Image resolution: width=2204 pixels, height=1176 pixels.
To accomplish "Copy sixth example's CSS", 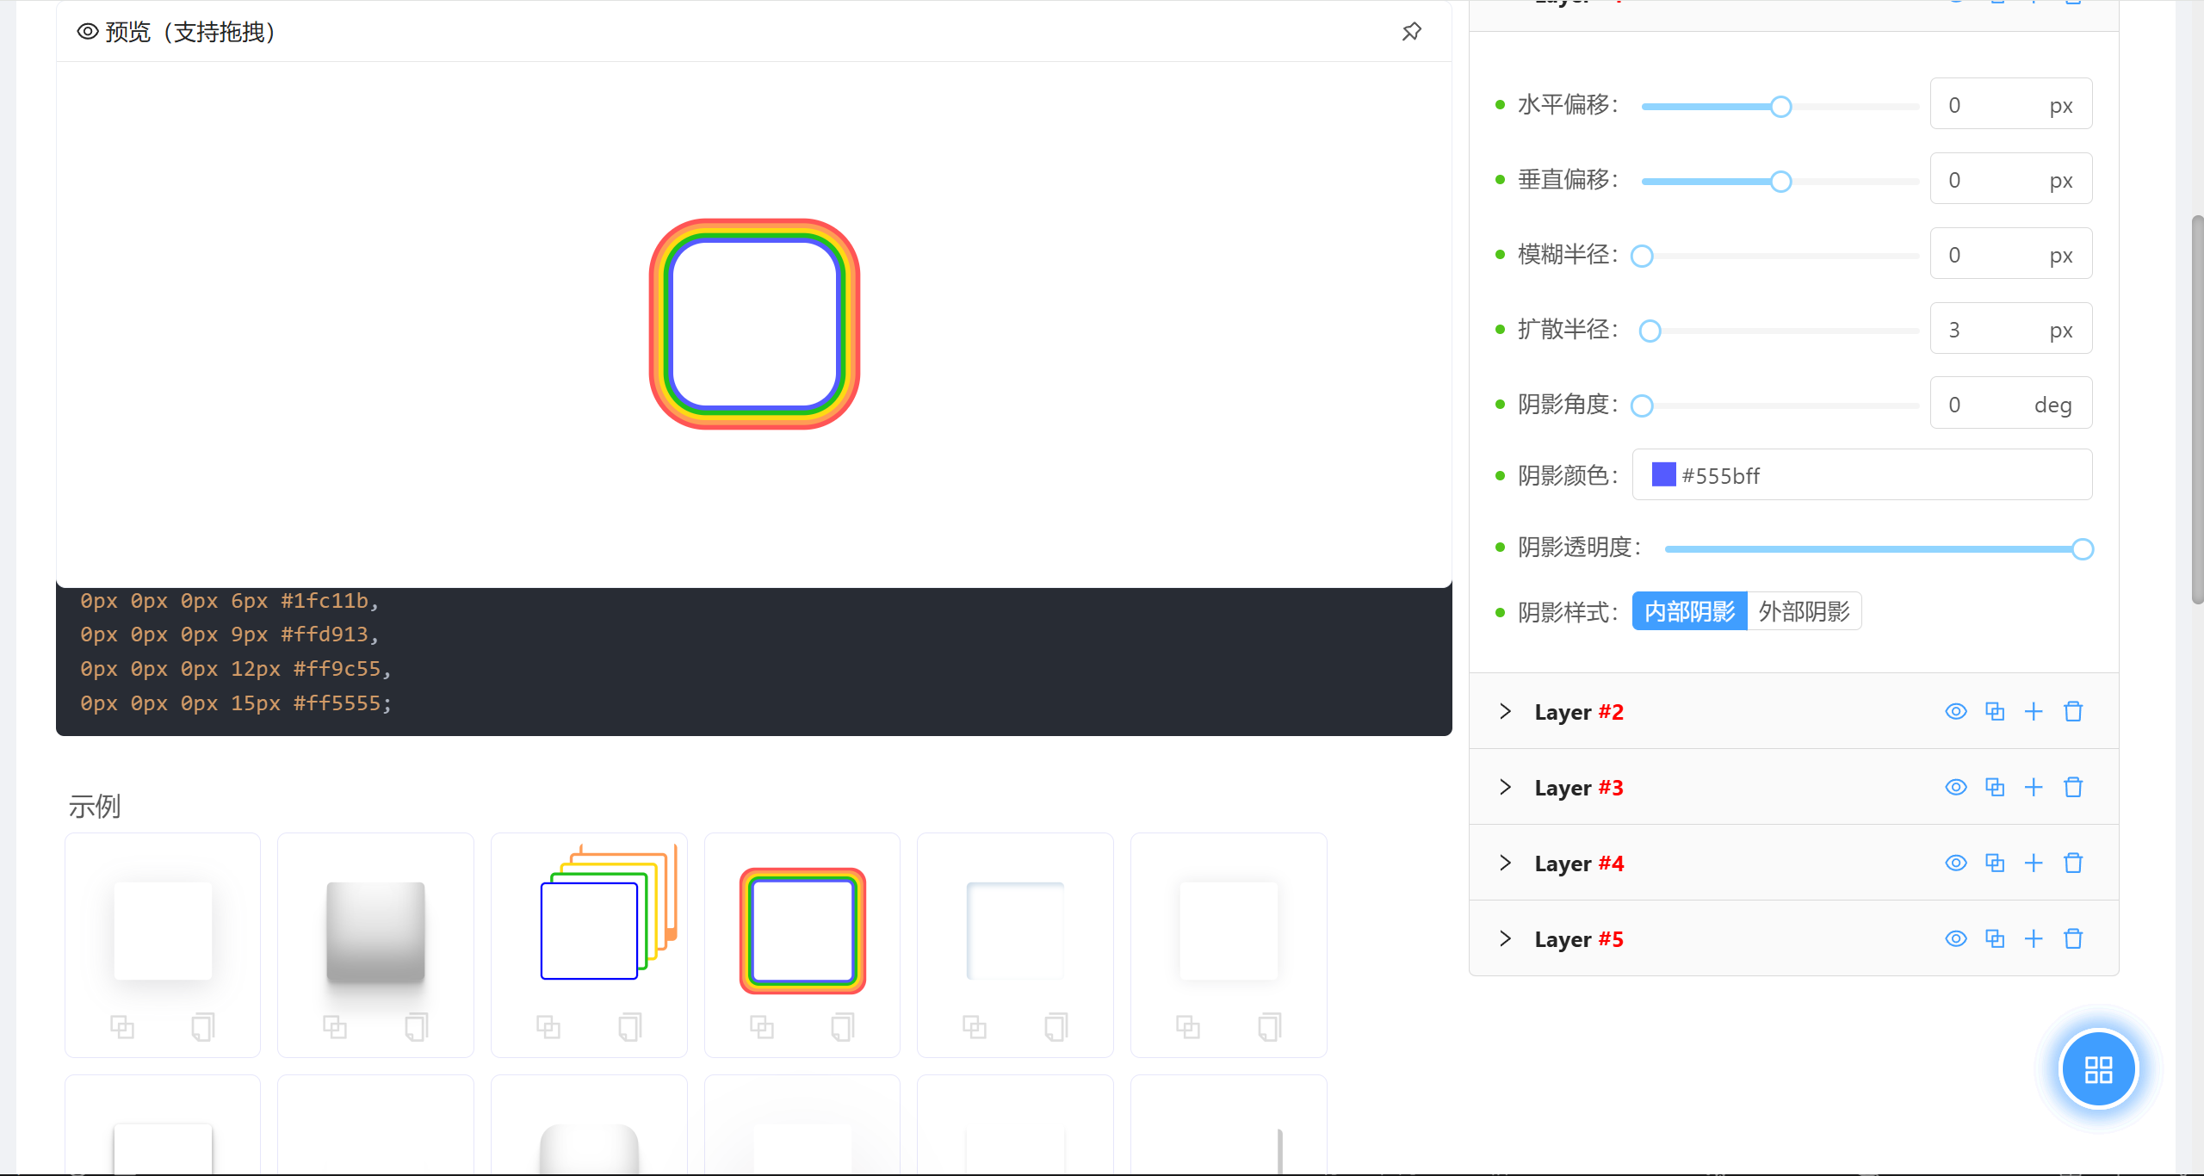I will [1270, 1026].
